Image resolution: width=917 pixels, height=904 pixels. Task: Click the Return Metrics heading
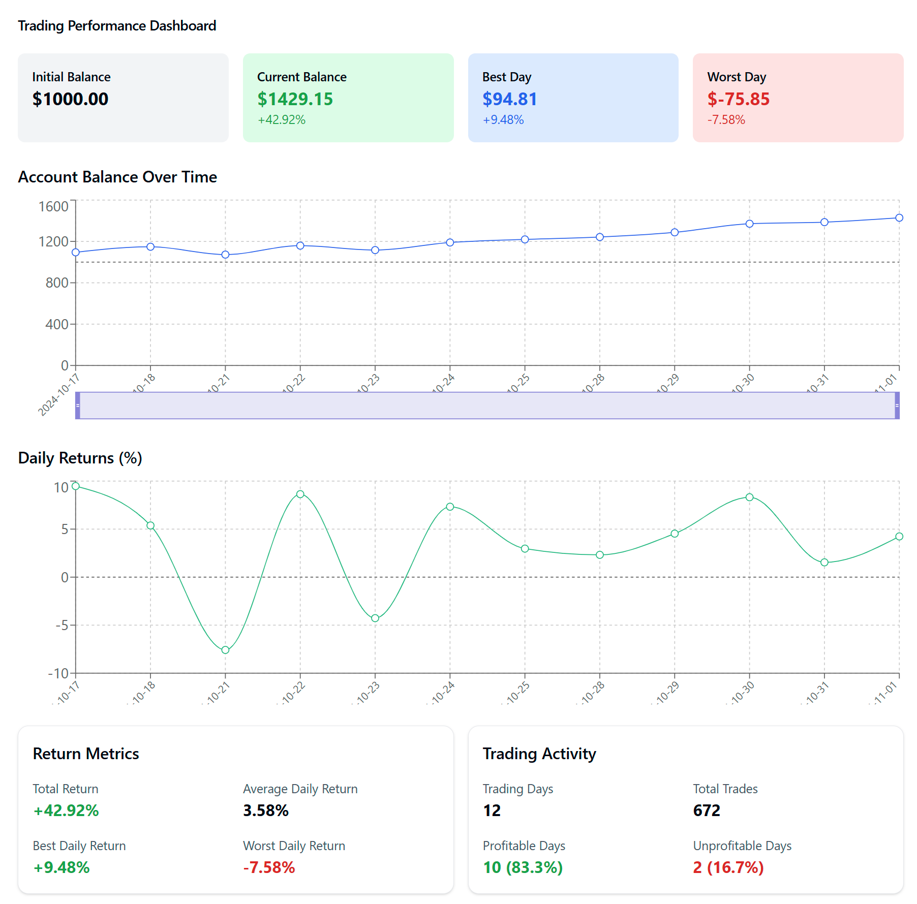(x=86, y=754)
